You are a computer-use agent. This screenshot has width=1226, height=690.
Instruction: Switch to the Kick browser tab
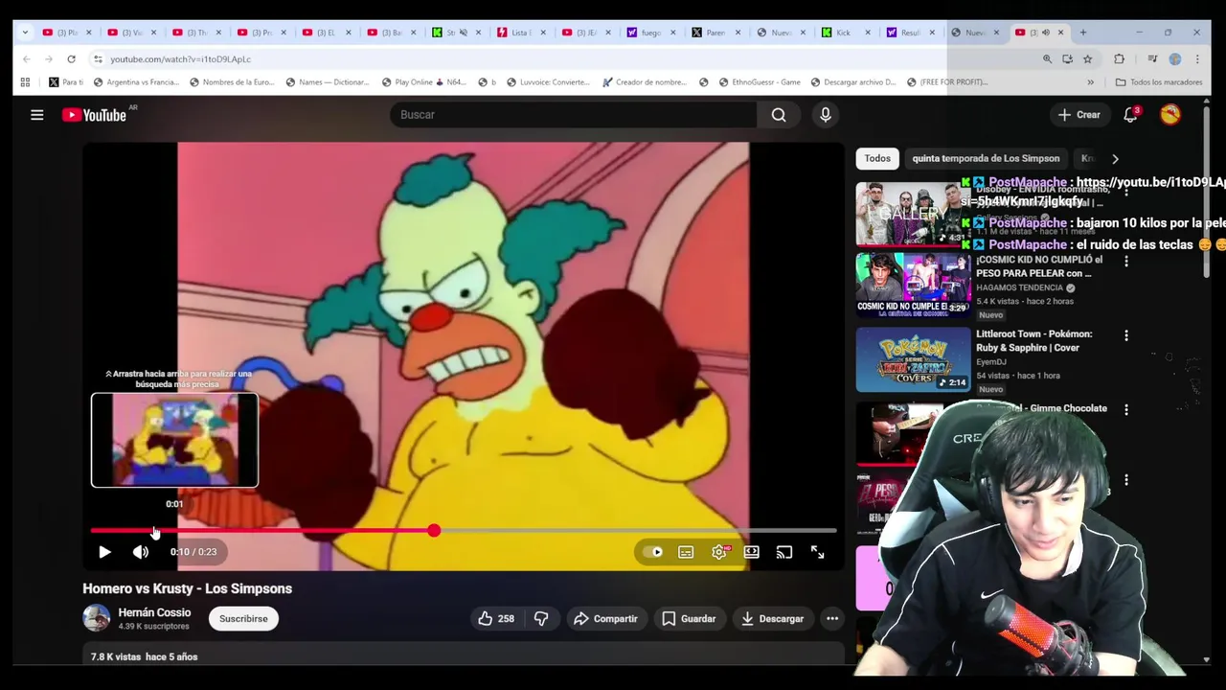pyautogui.click(x=847, y=33)
